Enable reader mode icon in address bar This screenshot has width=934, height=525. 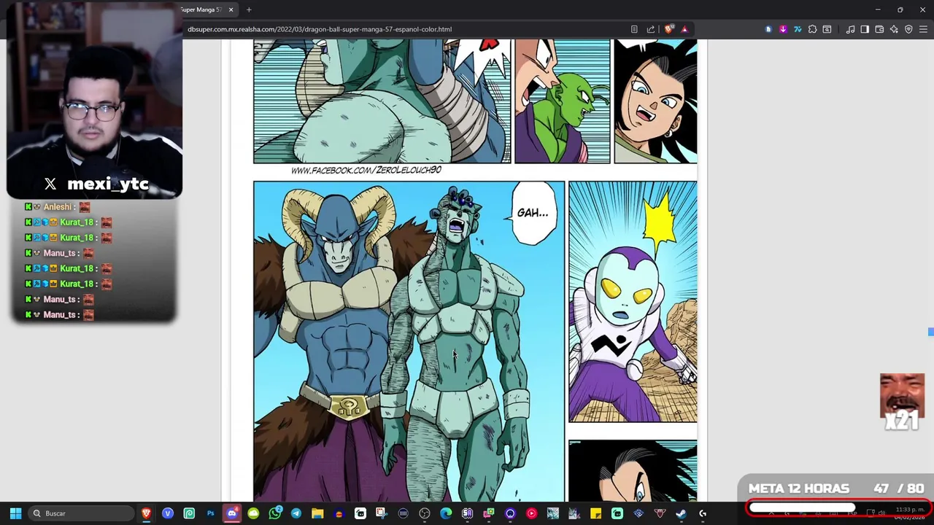634,29
